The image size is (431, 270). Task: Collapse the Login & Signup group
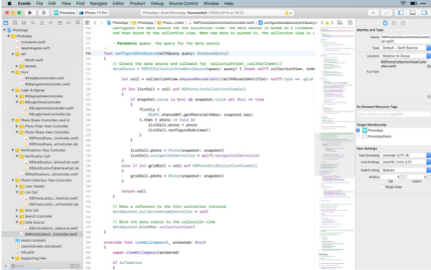[13, 90]
